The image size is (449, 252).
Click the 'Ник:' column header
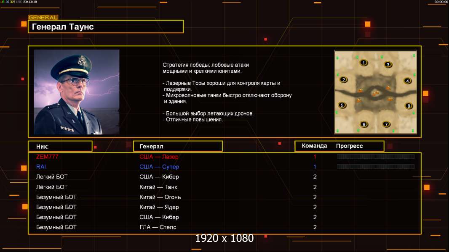click(60, 147)
